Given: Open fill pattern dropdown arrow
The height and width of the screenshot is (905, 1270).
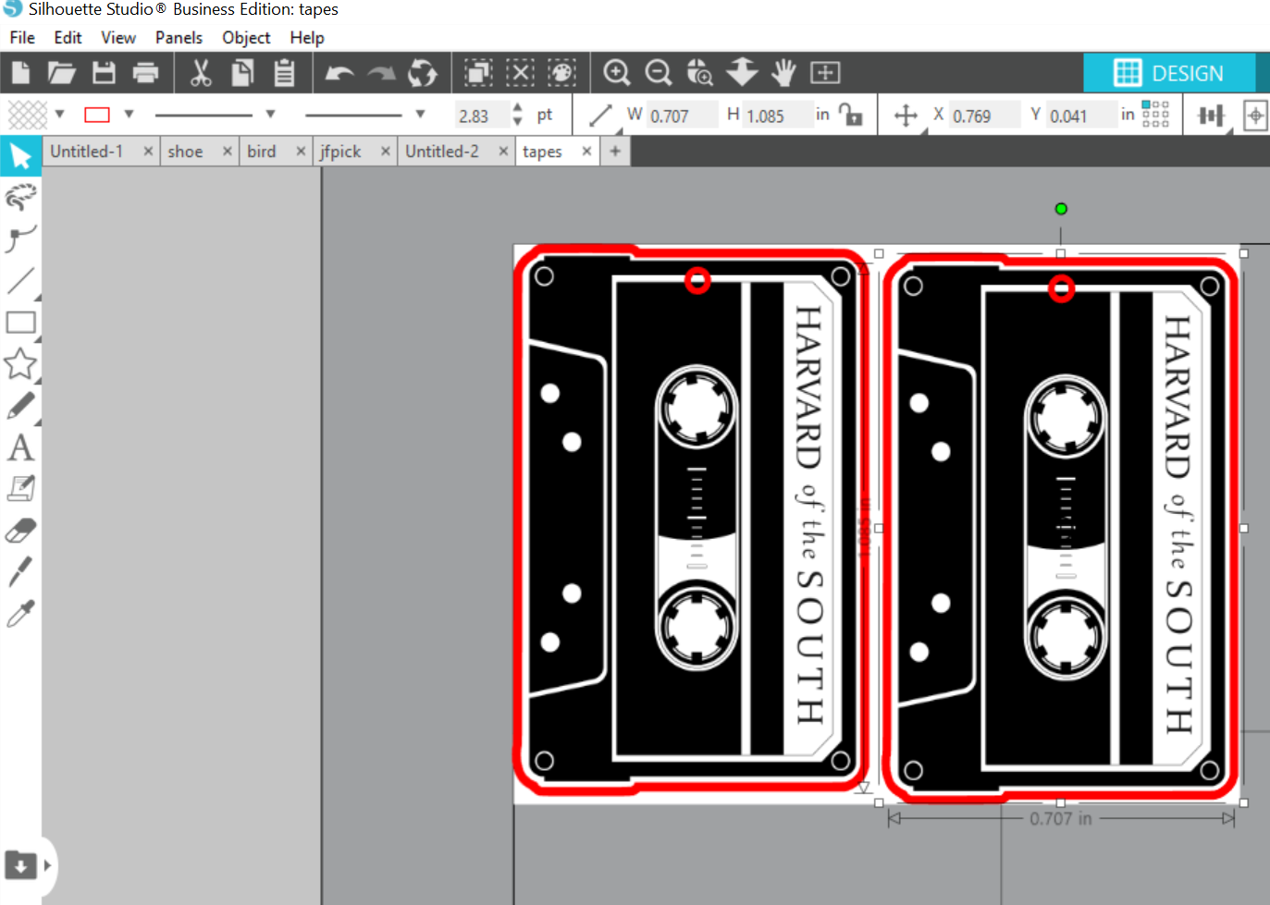Looking at the screenshot, I should (60, 114).
